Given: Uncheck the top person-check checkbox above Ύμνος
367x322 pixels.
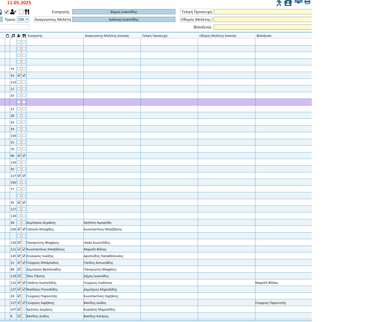Looking at the screenshot, I should (6, 12).
